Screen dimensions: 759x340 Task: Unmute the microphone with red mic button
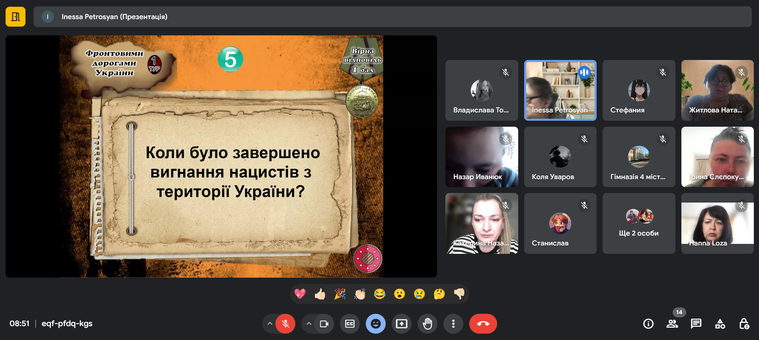pyautogui.click(x=285, y=324)
